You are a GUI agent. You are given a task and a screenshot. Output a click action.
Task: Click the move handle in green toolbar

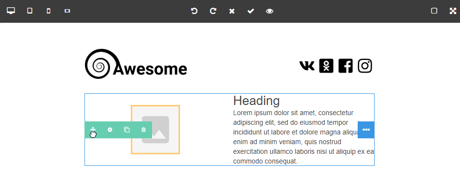[93, 130]
